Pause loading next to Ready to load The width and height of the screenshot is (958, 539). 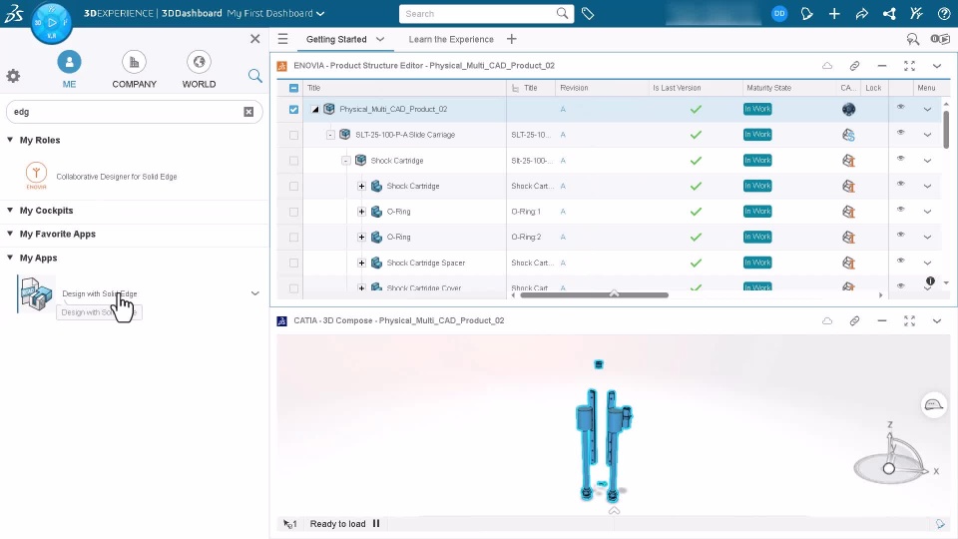pos(376,524)
